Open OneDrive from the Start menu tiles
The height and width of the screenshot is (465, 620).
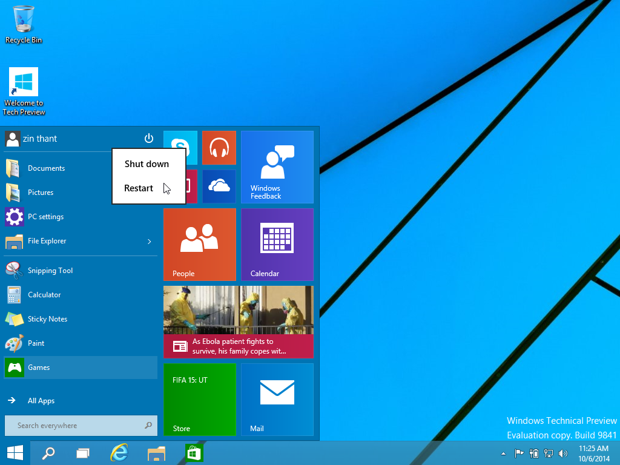point(219,186)
